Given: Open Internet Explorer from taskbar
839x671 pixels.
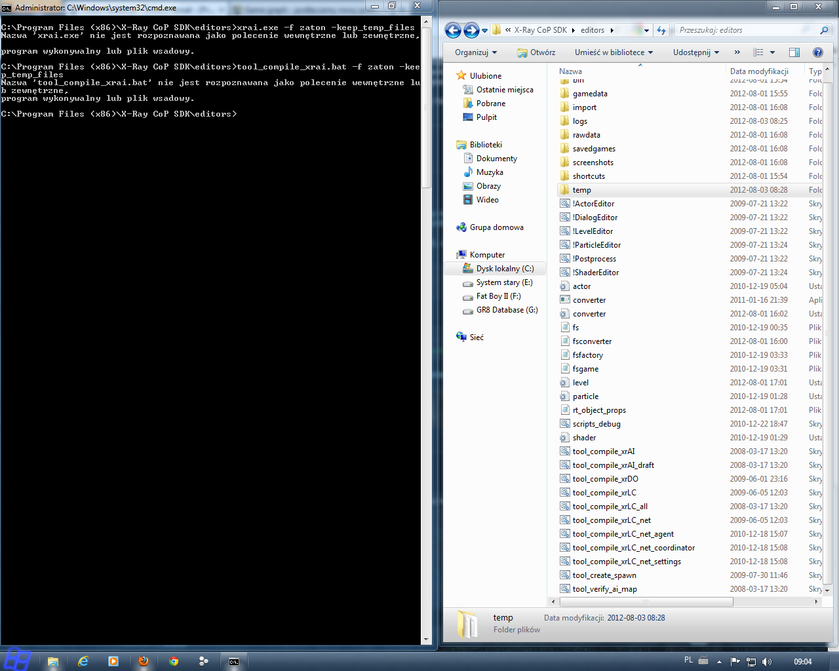Looking at the screenshot, I should click(x=83, y=661).
